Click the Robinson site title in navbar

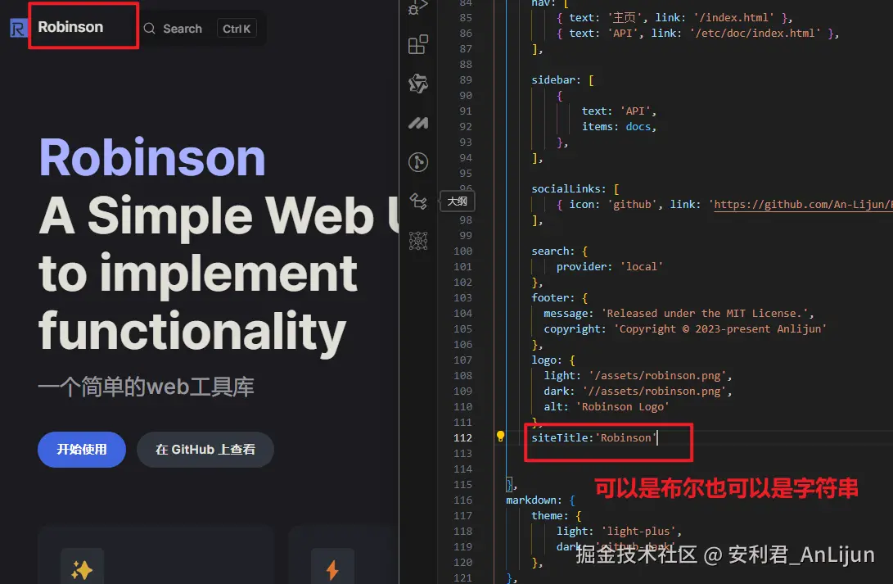coord(70,27)
